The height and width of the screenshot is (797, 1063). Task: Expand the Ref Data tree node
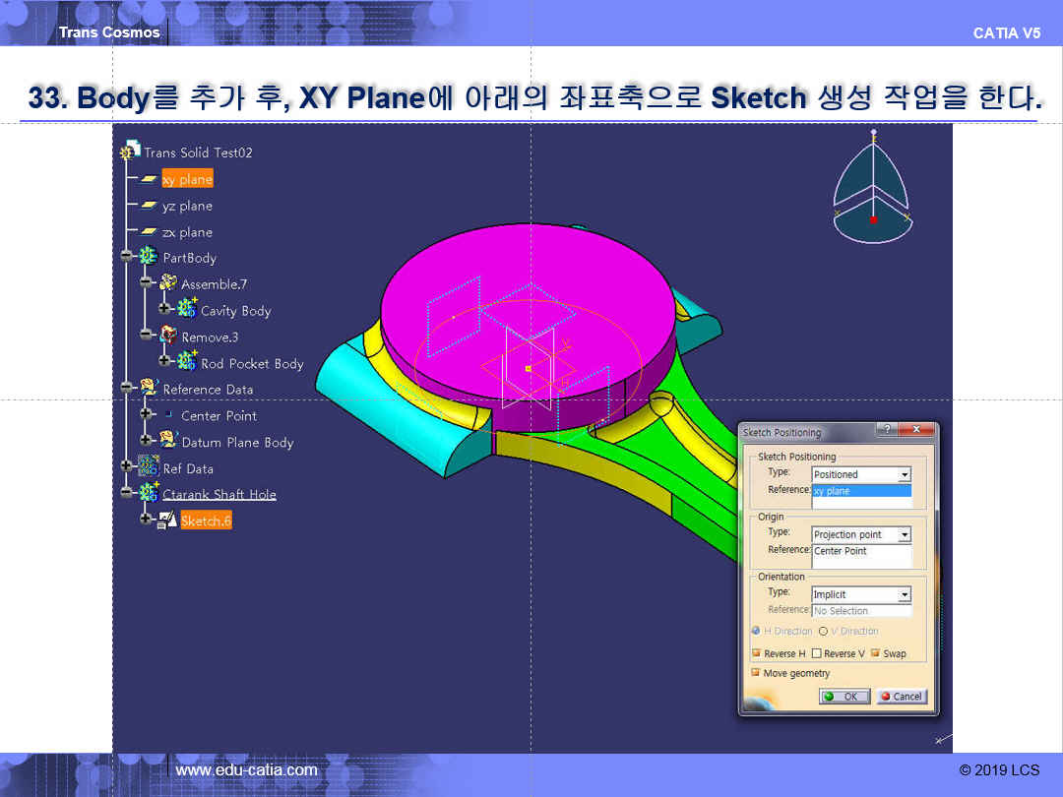coord(127,468)
